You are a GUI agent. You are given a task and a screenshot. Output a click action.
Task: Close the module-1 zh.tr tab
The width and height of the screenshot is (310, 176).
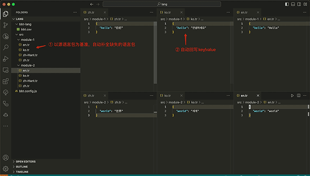tap(105, 12)
